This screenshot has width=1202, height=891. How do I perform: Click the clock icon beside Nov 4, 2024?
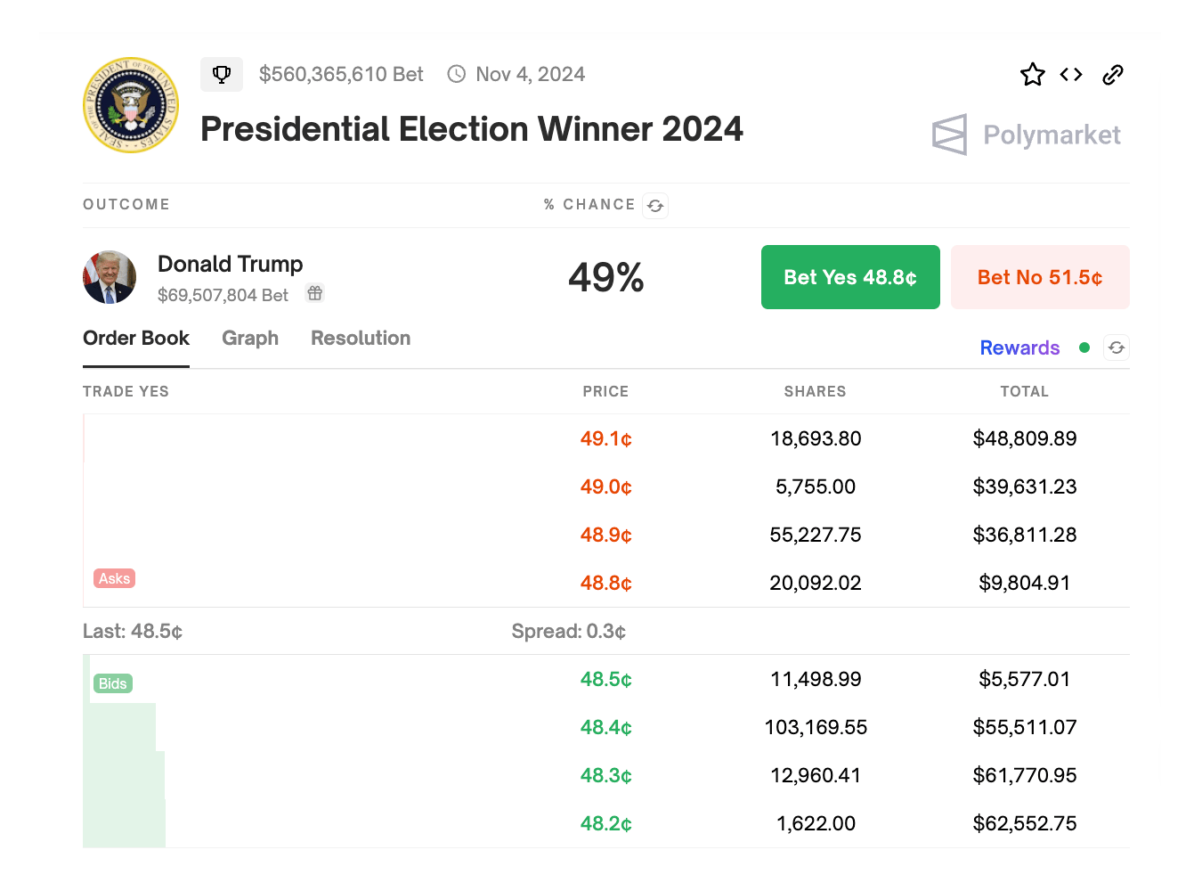pos(457,74)
